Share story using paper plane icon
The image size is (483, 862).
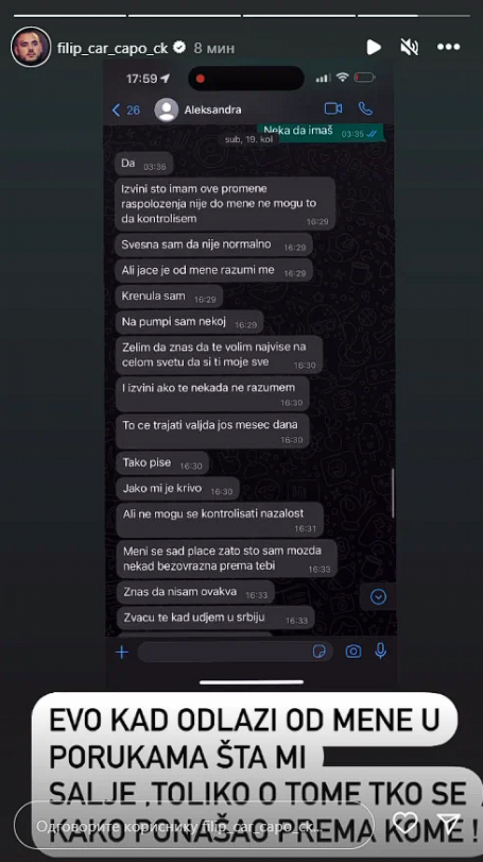click(448, 823)
